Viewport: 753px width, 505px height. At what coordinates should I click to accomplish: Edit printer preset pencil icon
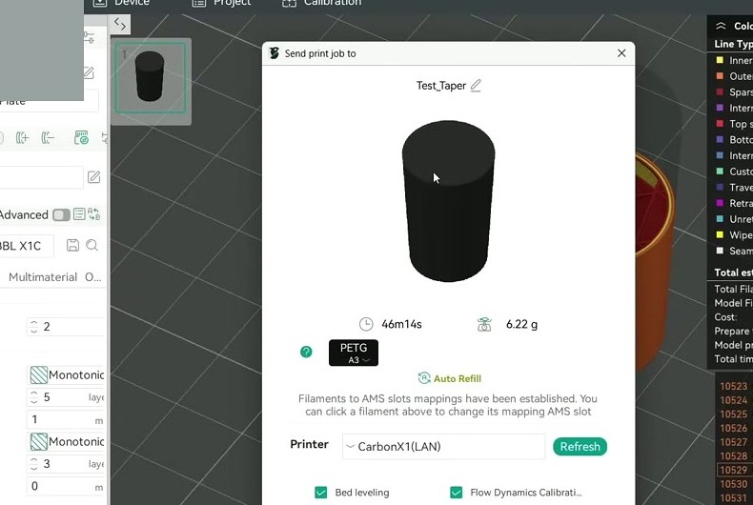pyautogui.click(x=89, y=73)
